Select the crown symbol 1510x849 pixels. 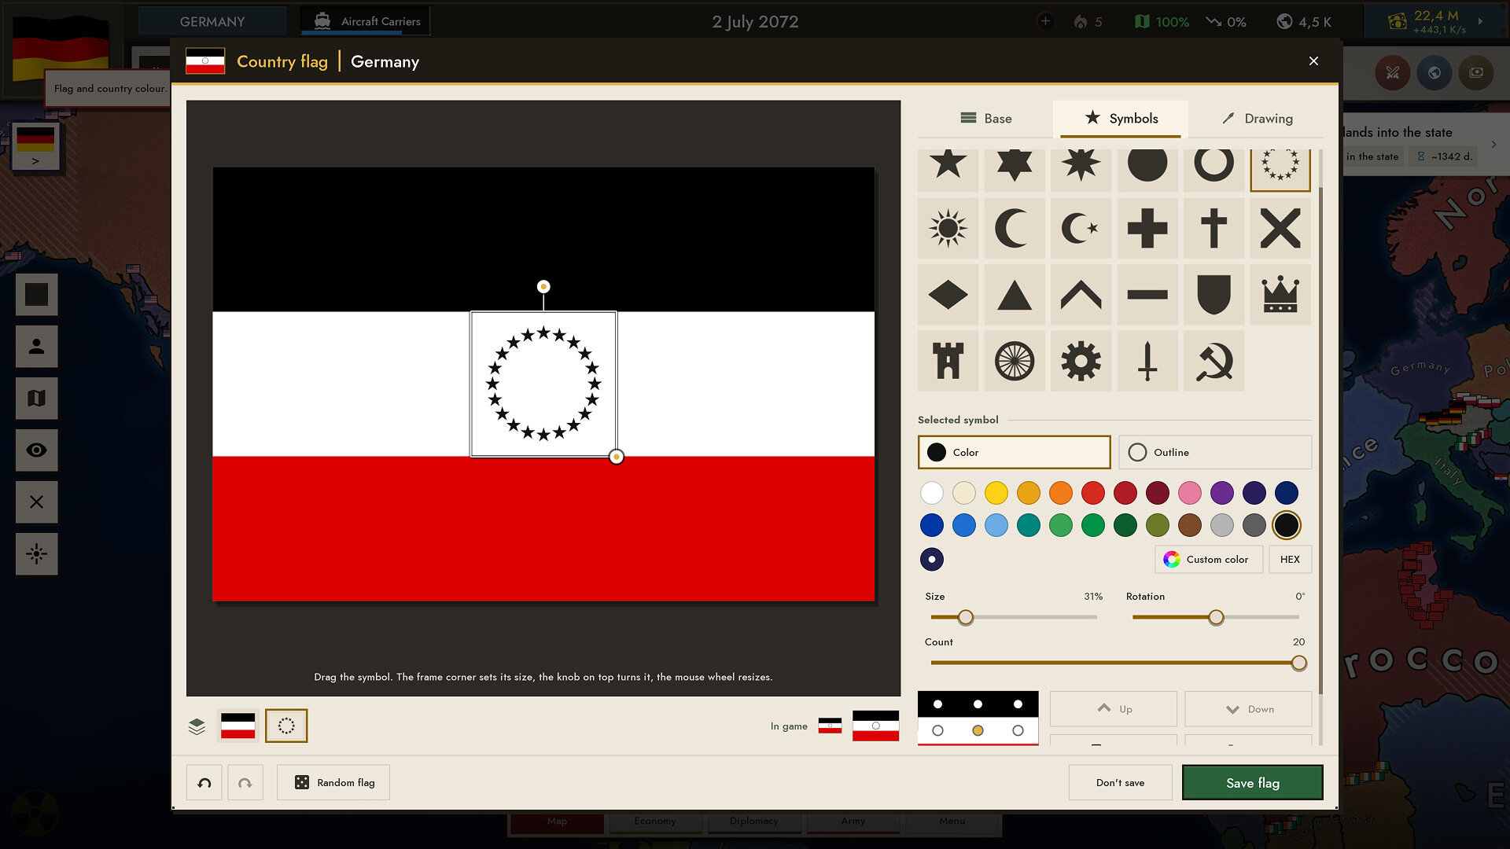pos(1280,295)
